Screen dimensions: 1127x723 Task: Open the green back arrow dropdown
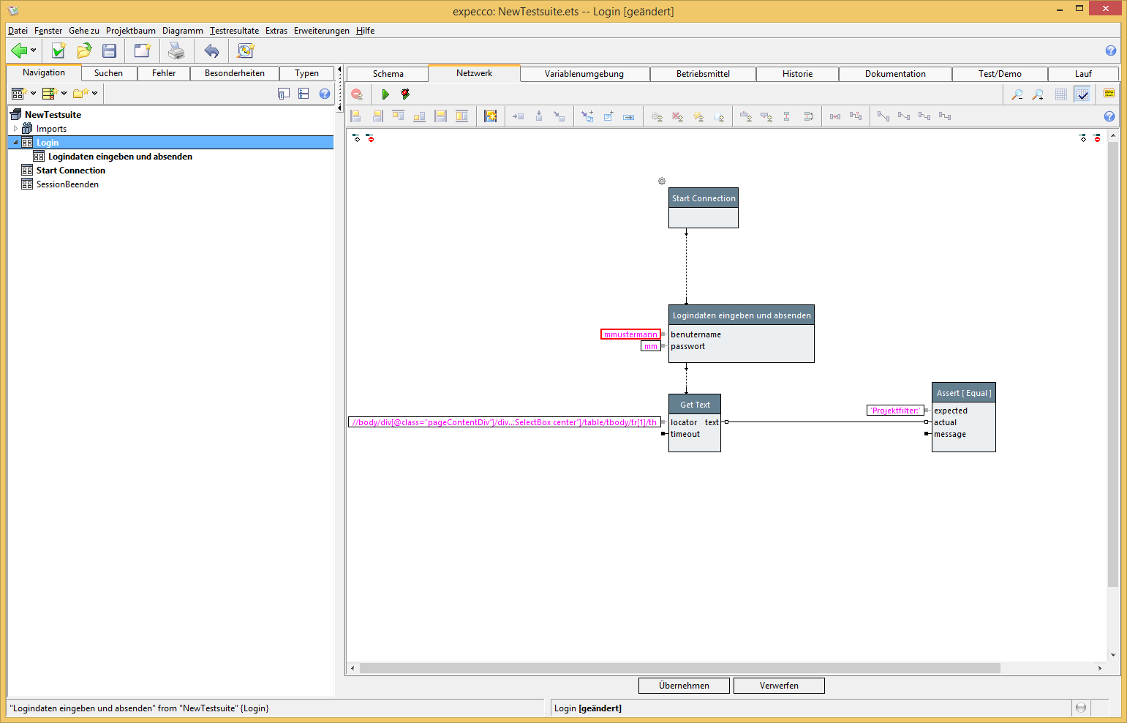tap(34, 50)
